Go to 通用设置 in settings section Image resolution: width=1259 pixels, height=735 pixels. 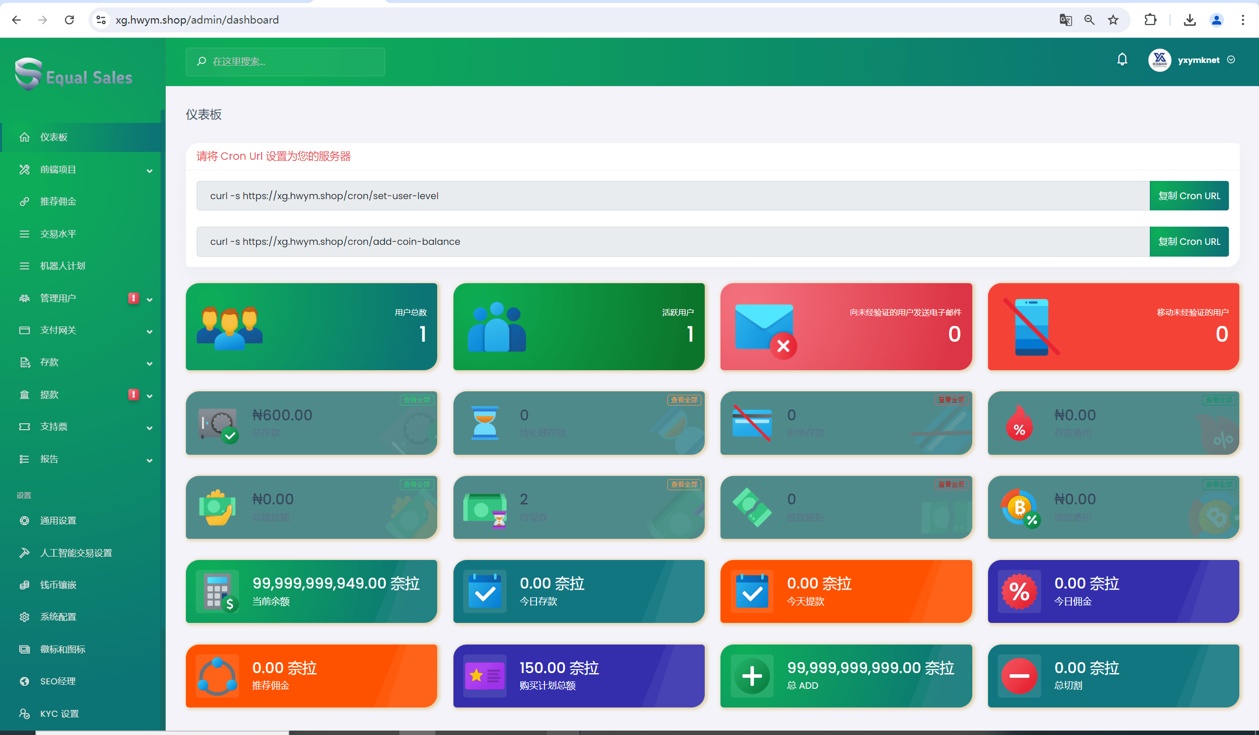[58, 521]
